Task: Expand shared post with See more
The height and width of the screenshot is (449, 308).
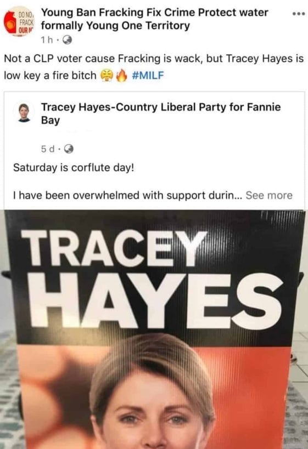Action: click(268, 195)
